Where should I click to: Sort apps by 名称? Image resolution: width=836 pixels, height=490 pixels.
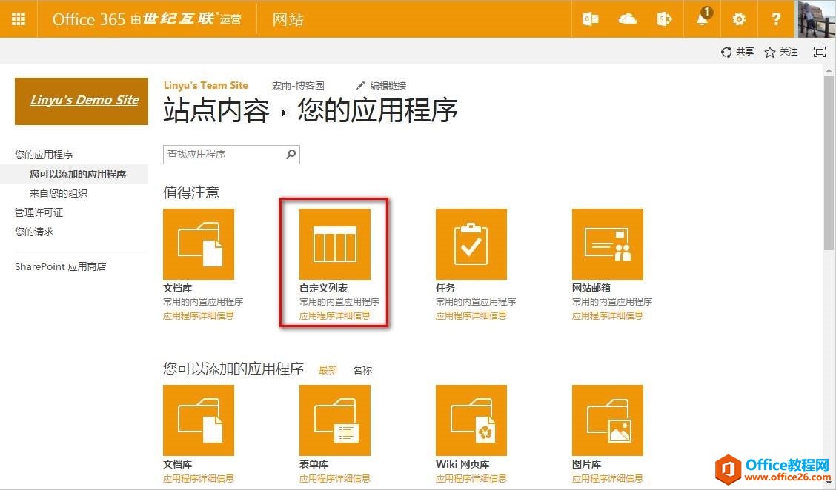(362, 370)
